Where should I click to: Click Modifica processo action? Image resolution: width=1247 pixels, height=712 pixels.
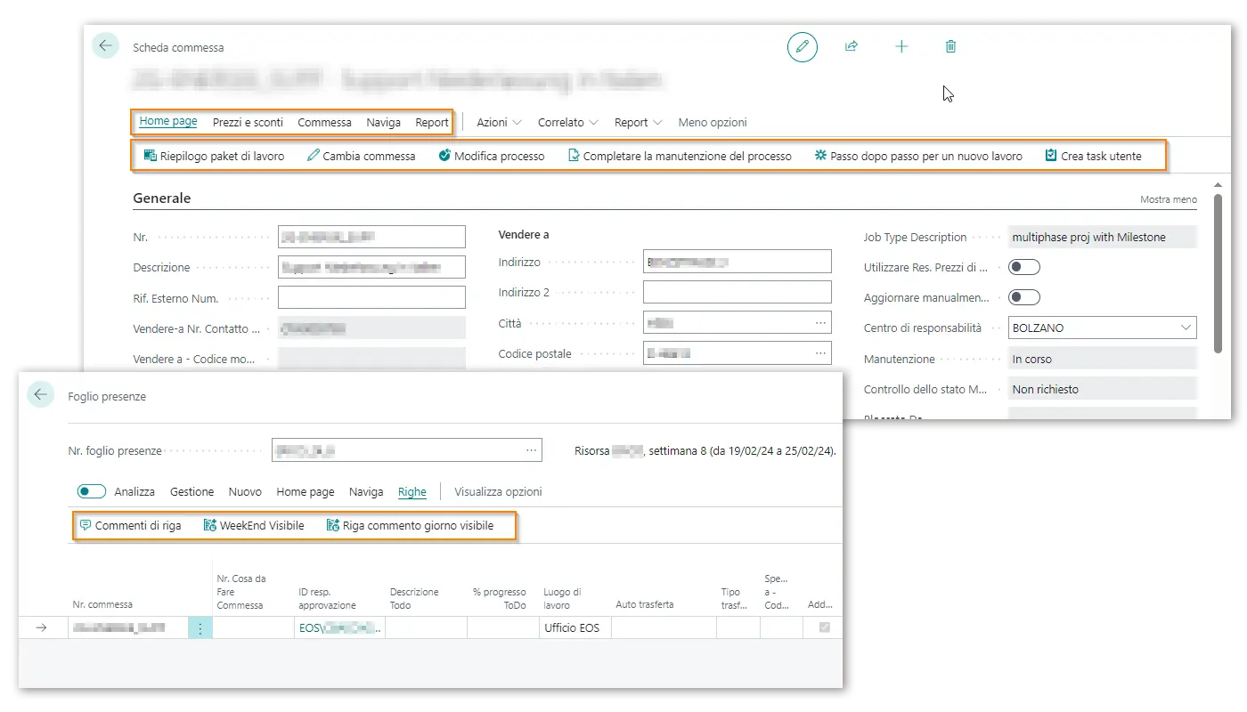click(492, 156)
